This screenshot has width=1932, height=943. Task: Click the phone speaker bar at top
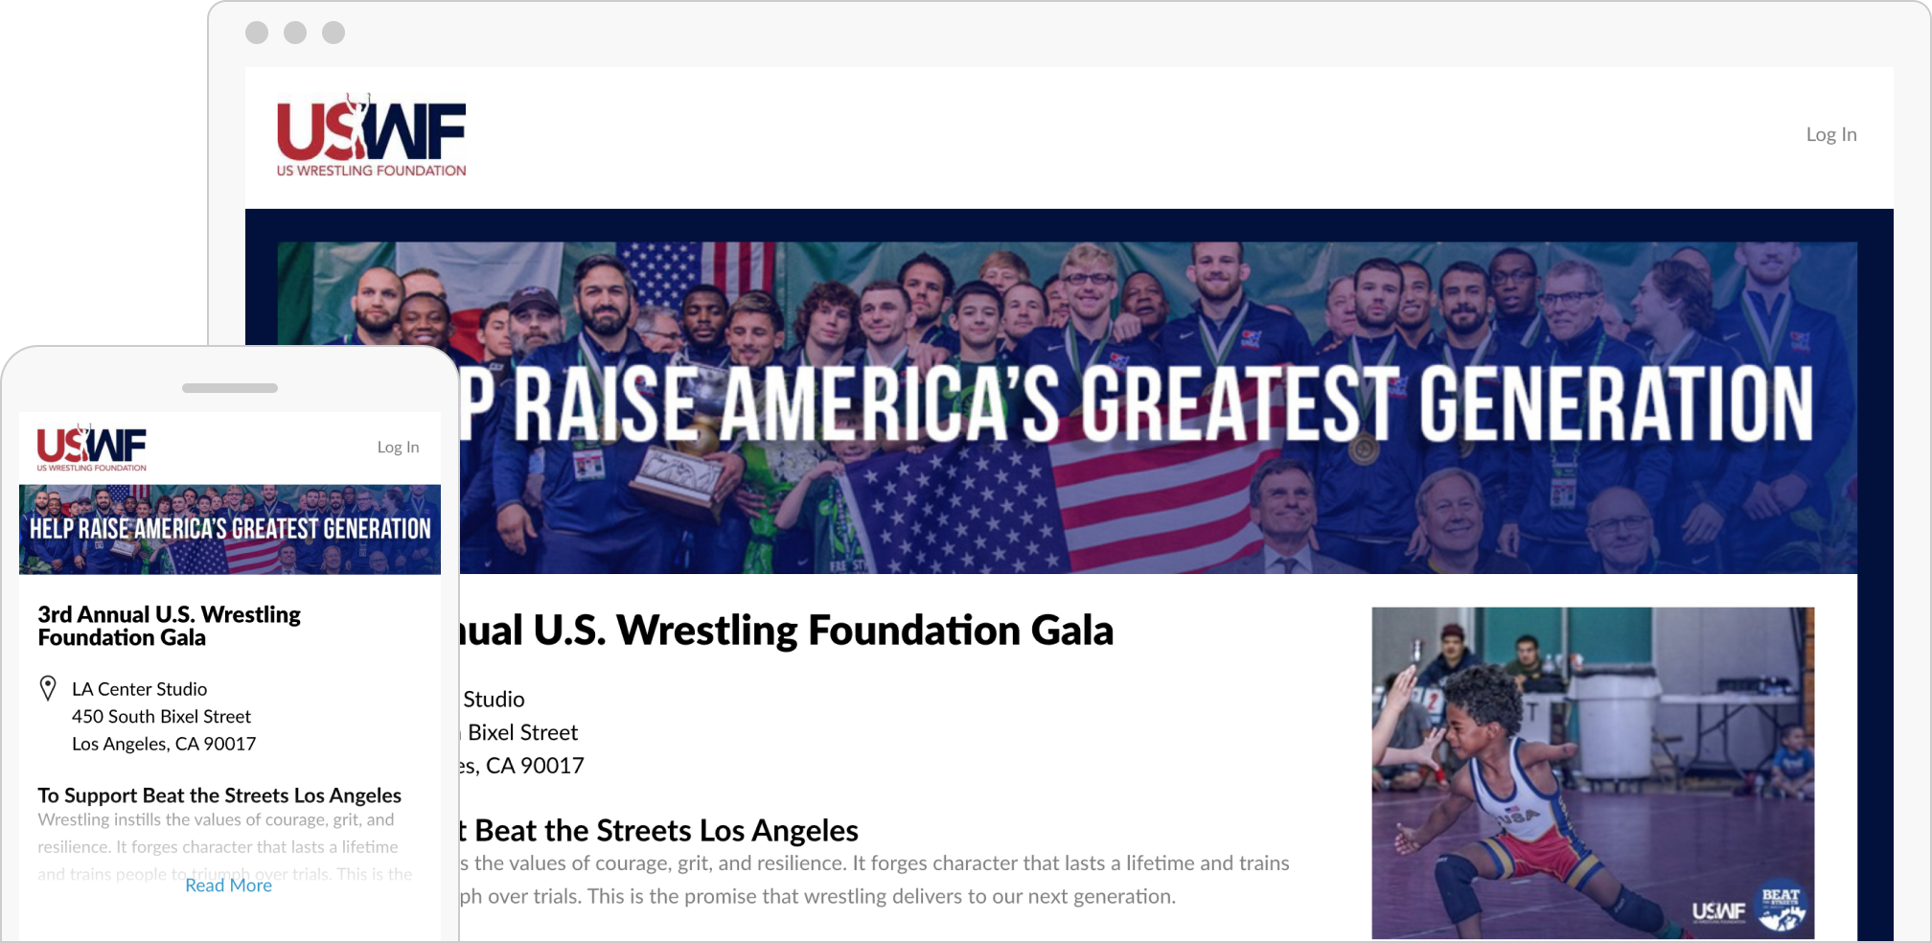coord(230,388)
